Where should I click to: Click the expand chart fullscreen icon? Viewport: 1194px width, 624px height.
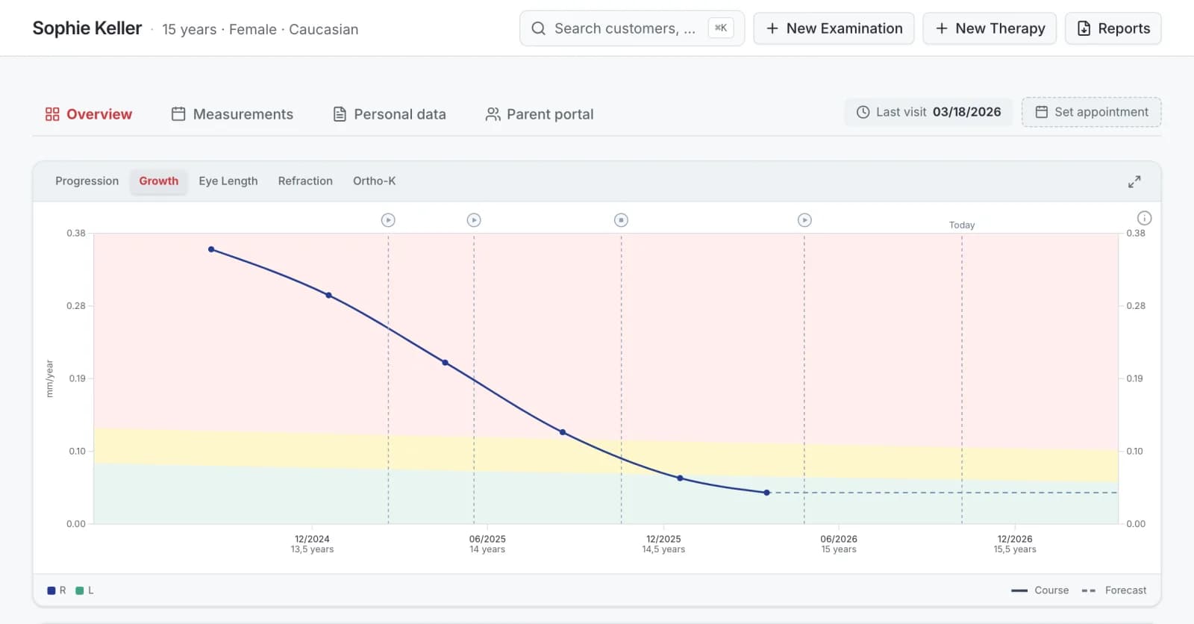tap(1134, 181)
